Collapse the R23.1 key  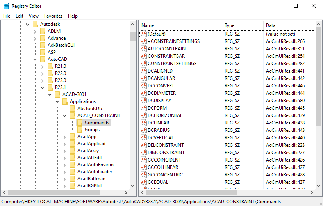pyautogui.click(x=42, y=87)
